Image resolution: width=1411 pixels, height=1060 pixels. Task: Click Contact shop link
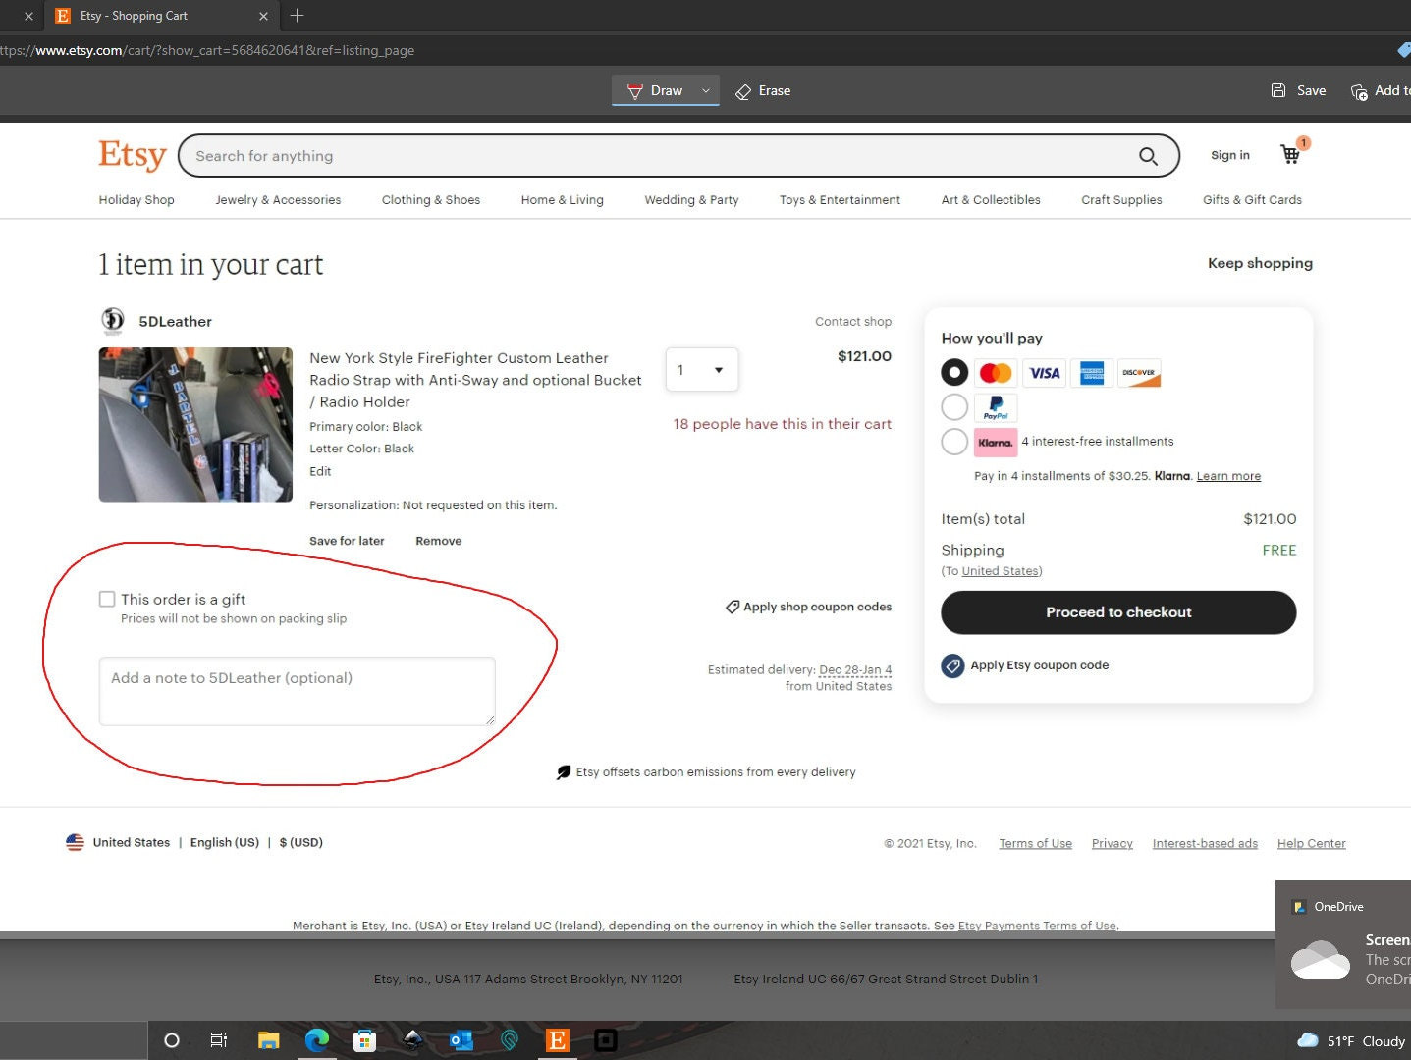click(853, 322)
